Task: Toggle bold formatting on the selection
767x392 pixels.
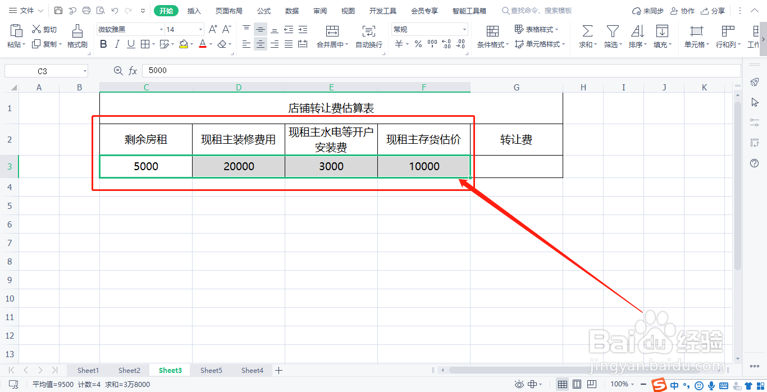Action: point(103,44)
